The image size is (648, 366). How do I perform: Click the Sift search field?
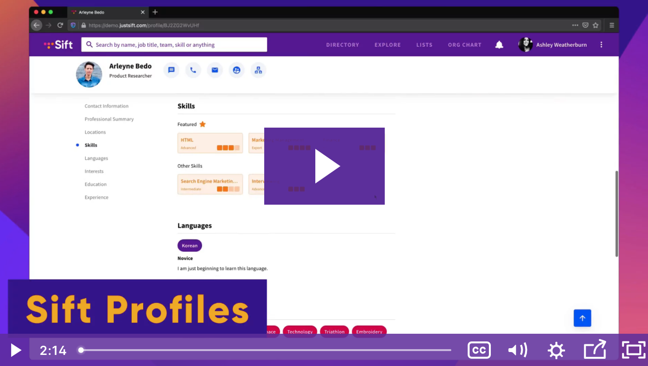[174, 45]
